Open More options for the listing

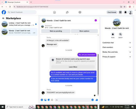pyautogui.click(x=84, y=31)
